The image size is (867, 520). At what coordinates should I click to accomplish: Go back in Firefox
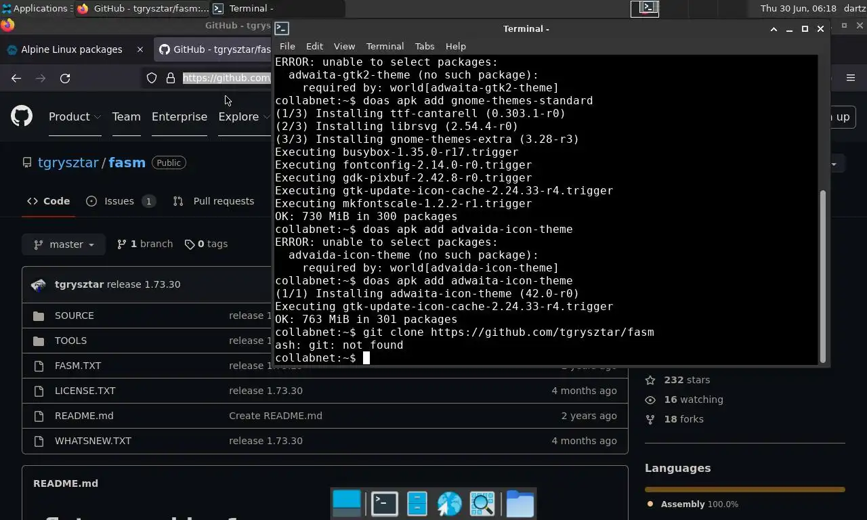point(16,78)
